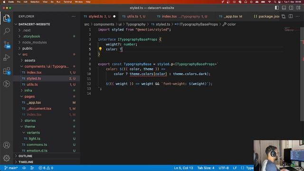Viewport: 304px width, 171px height.
Task: Open Source Control view with 38 changes
Action: pyautogui.click(x=7, y=45)
